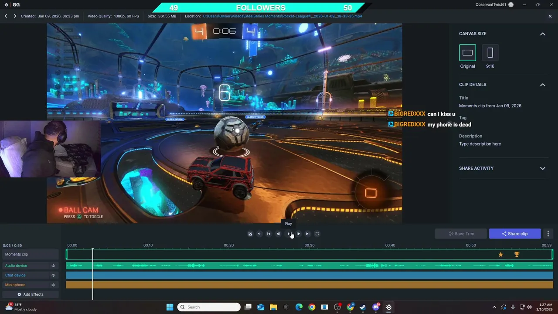
Task: Go to next clip with right arrow
Action: pyautogui.click(x=15, y=16)
